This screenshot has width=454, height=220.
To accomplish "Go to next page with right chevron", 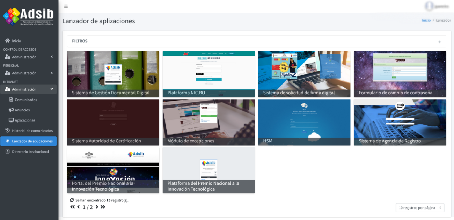I will (x=97, y=207).
